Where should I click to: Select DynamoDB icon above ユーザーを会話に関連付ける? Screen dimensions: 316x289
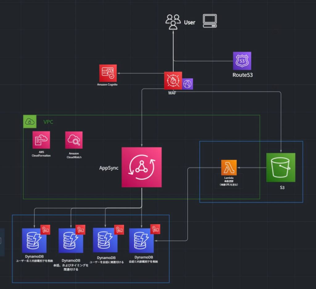[105, 240]
